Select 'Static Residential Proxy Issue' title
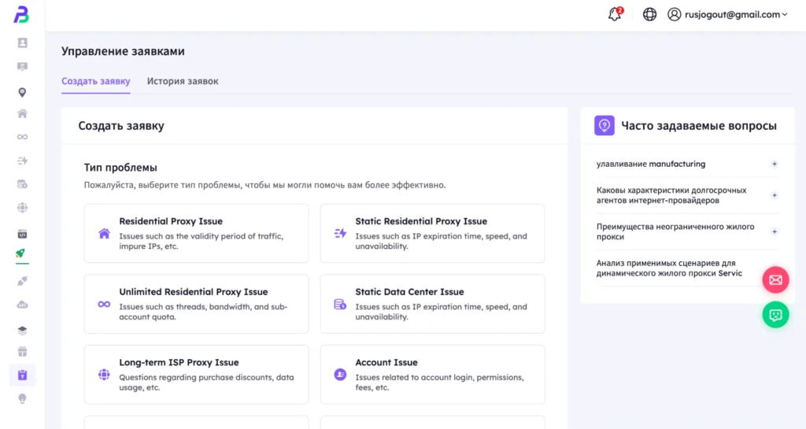 421,221
